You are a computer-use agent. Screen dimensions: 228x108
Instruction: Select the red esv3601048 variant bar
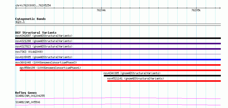click(118, 65)
